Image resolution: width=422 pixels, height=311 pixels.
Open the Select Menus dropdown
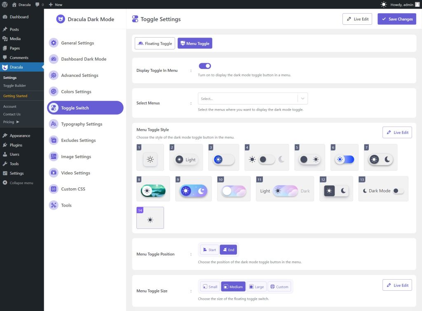(253, 99)
